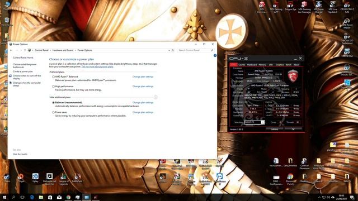Open Origin desktop shortcut
Image resolution: width=358 pixels, height=201 pixels.
point(21,178)
